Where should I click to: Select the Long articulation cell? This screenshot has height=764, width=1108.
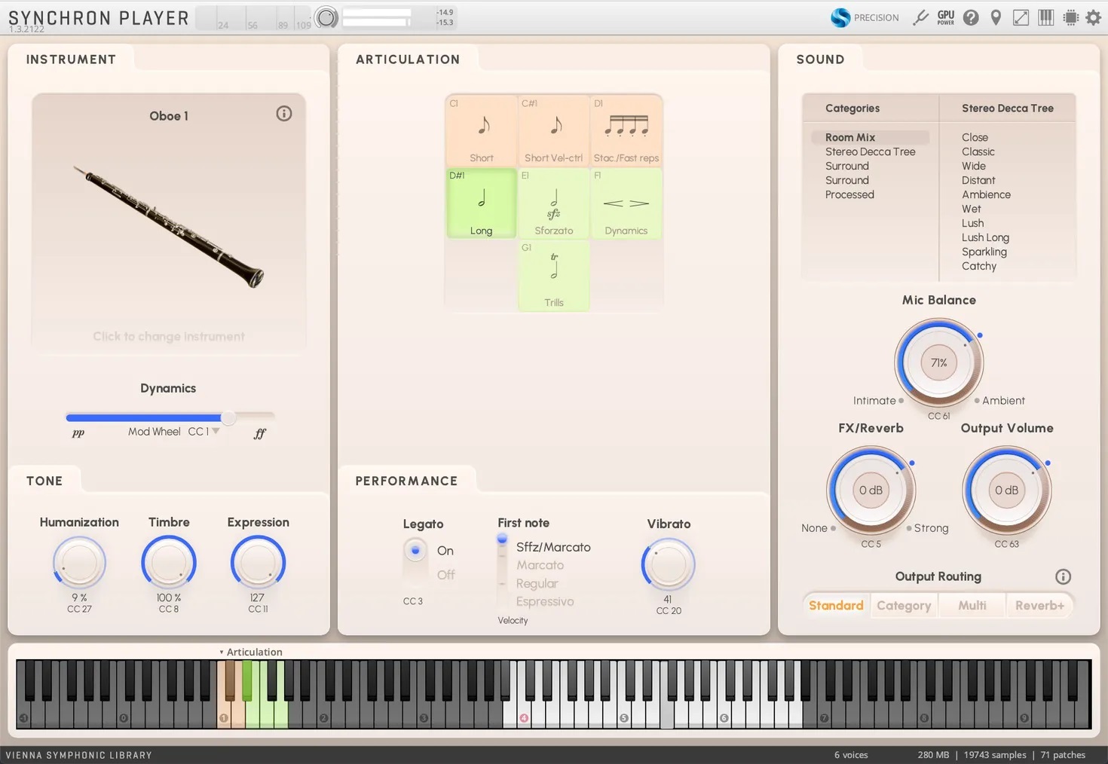coord(481,203)
